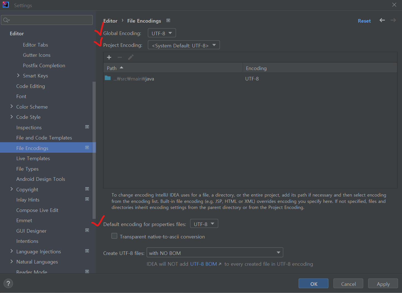The height and width of the screenshot is (293, 402).
Task: Open the Create UTF-8 files dropdown
Action: (215, 252)
